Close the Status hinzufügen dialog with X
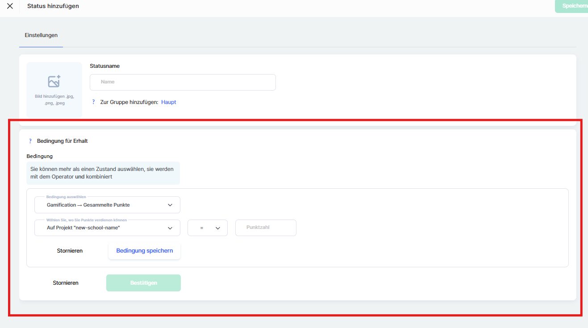The image size is (588, 328). (10, 6)
